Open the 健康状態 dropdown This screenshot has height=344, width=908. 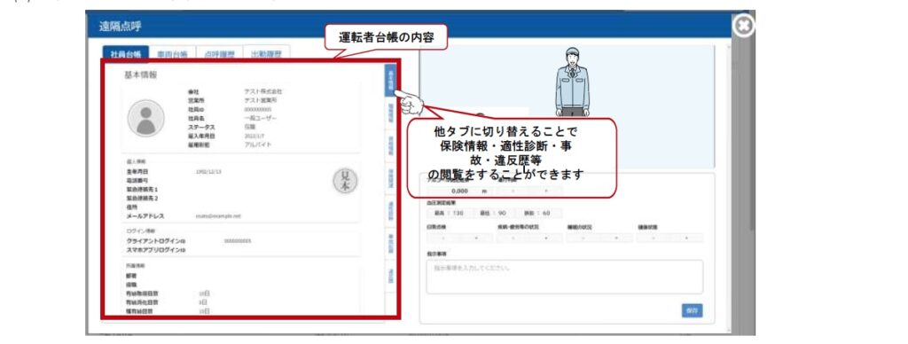point(670,238)
